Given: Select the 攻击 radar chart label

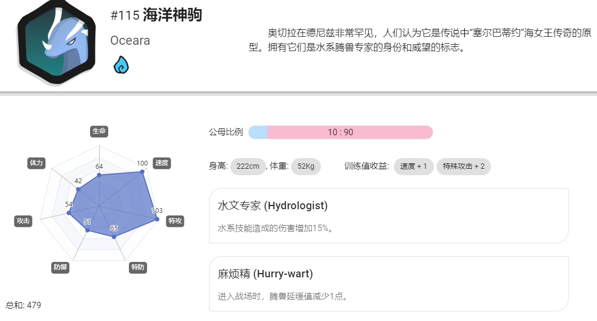Looking at the screenshot, I should 23,221.
